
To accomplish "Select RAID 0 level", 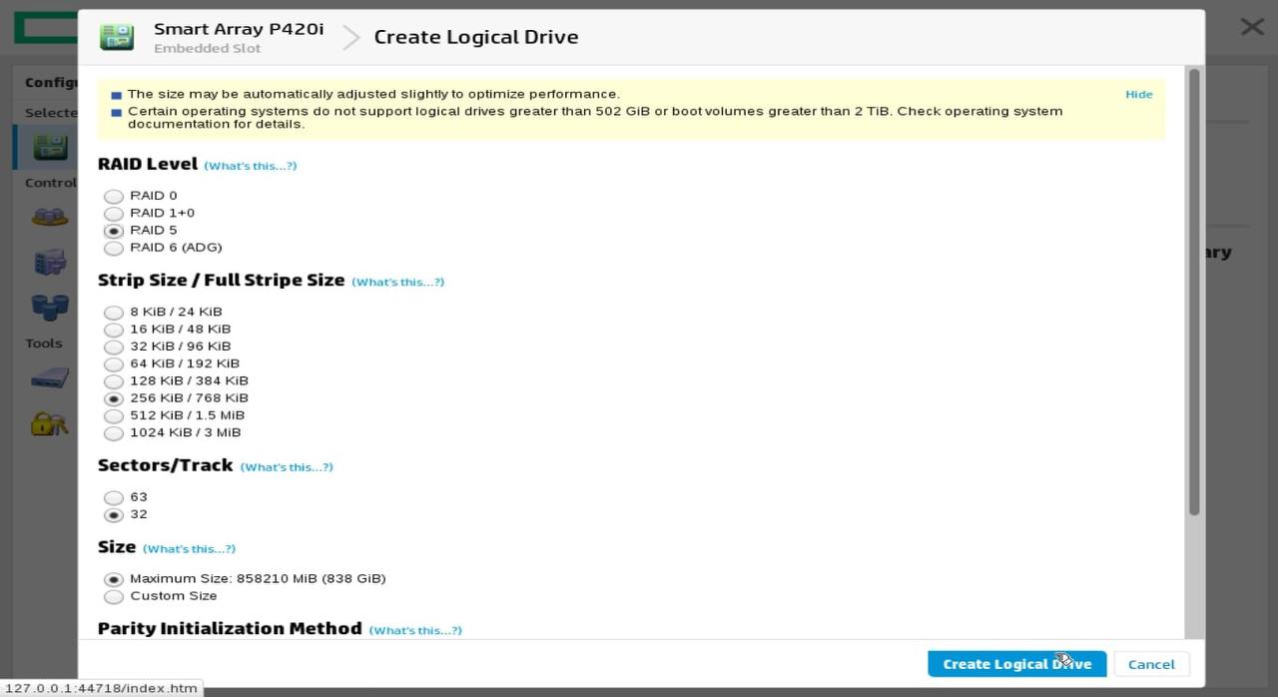I will [114, 197].
